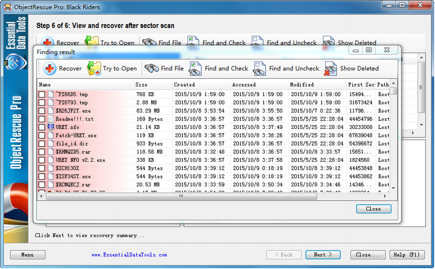Click the Next button
The height and width of the screenshot is (269, 435).
click(x=322, y=254)
